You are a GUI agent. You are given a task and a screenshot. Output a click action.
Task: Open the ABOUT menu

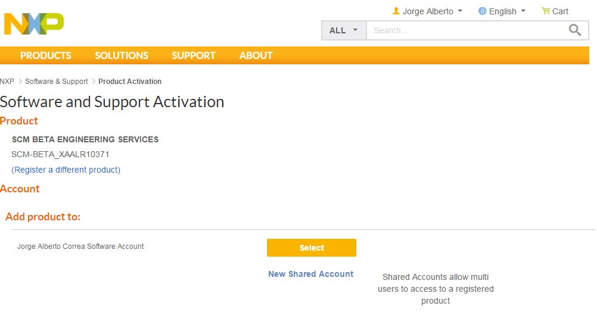(256, 55)
